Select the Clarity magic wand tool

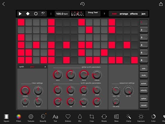129,118
